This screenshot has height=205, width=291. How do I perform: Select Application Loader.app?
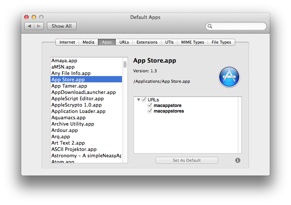coord(86,111)
